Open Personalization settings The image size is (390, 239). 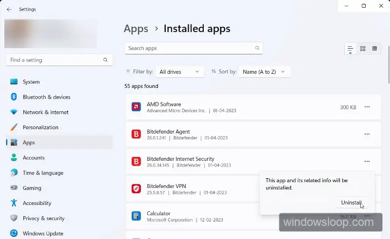[x=59, y=127]
